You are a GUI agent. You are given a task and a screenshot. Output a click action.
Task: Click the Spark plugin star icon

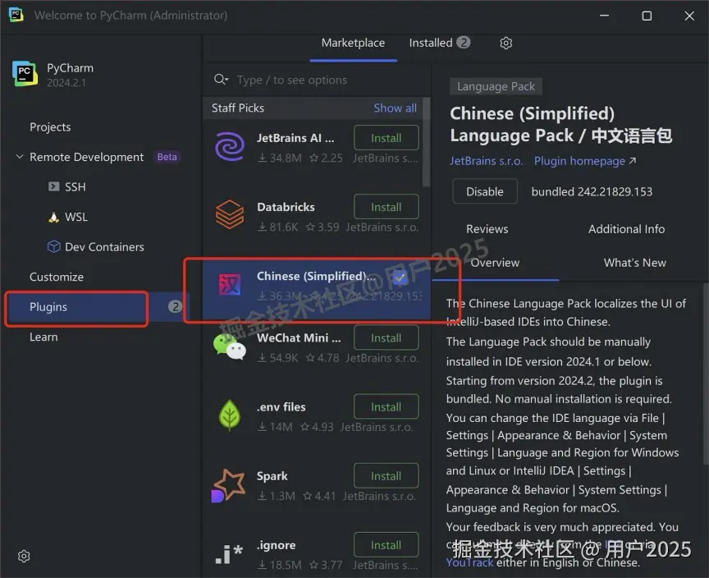(229, 485)
